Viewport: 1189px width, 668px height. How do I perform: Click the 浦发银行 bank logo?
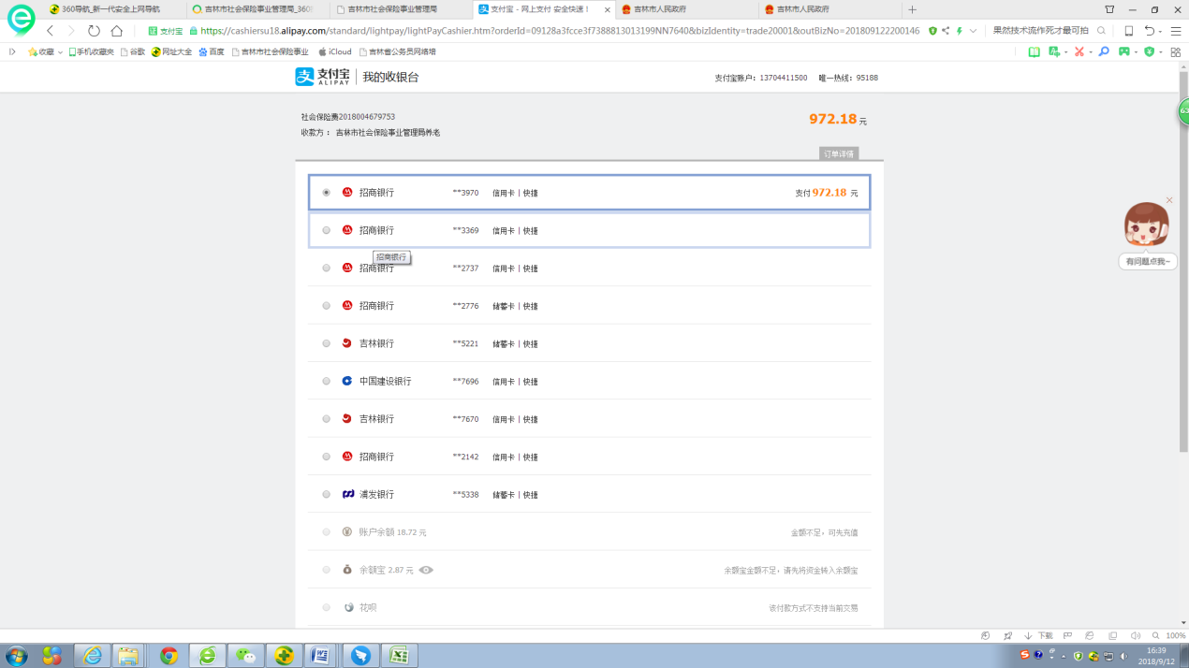pyautogui.click(x=347, y=494)
